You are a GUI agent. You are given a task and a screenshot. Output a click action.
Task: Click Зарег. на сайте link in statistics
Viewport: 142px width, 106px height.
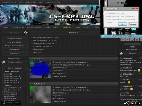click(x=12, y=72)
